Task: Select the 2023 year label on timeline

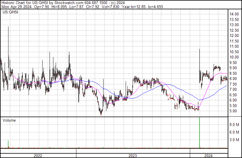Action: [133, 155]
